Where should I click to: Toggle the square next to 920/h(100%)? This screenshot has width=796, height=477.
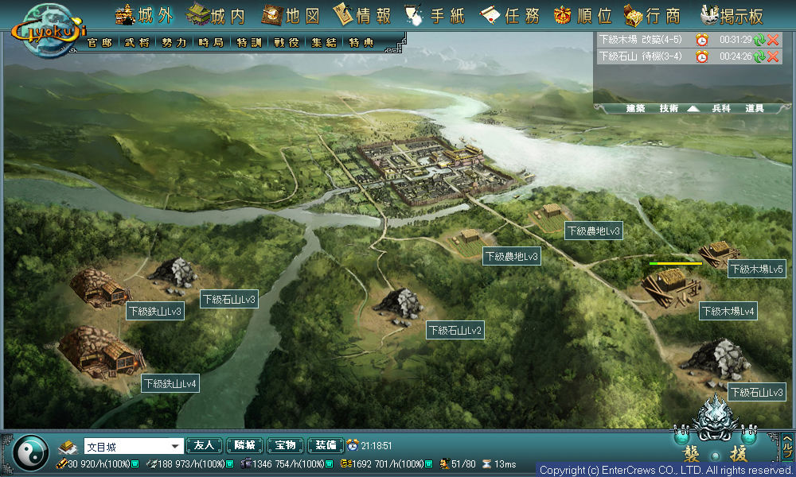[x=135, y=463]
